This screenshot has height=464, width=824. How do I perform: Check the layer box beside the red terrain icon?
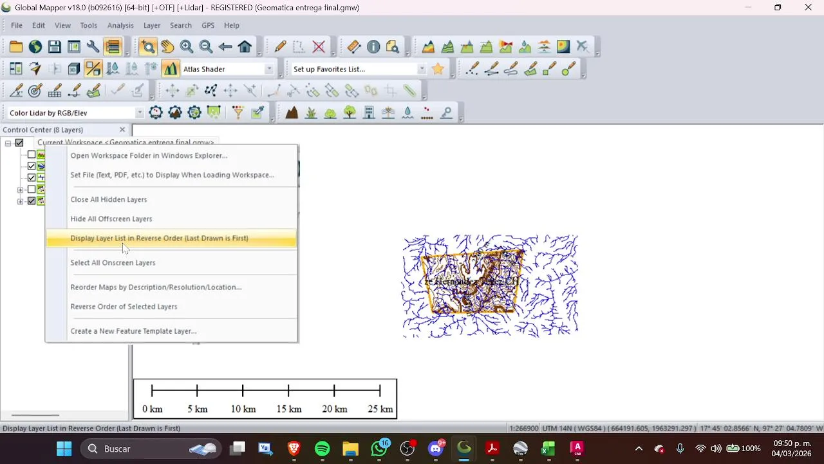coord(31,155)
